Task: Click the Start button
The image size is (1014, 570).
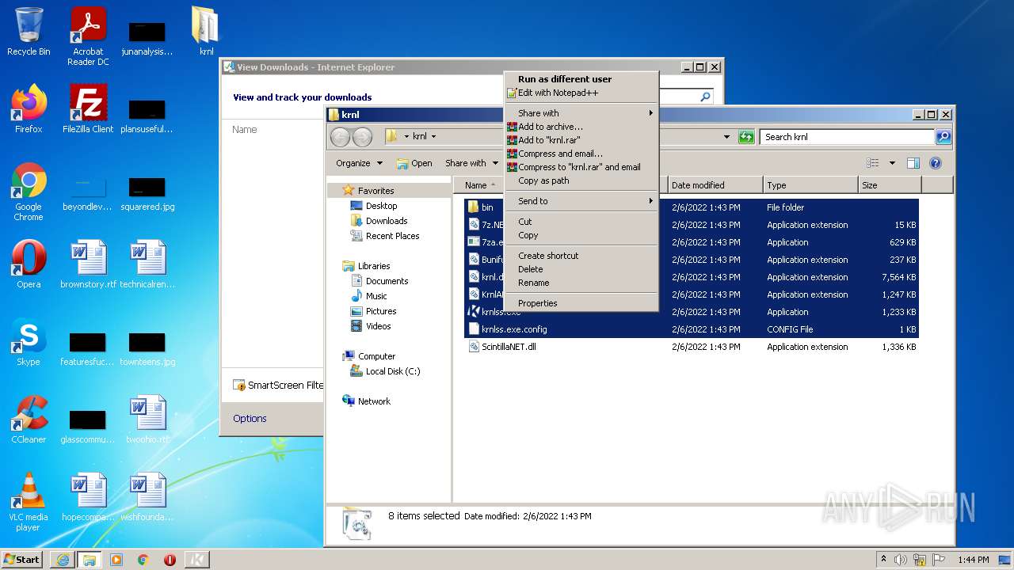Action: pyautogui.click(x=21, y=560)
